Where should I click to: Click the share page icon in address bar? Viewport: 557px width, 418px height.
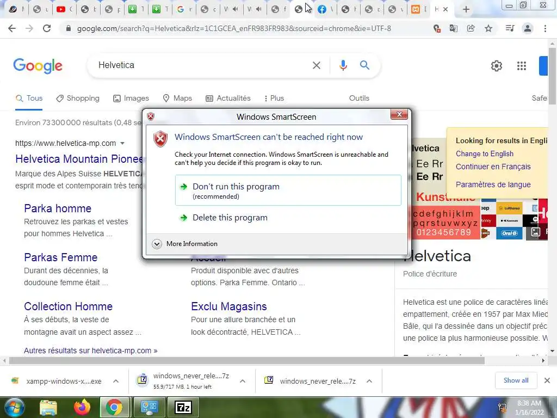[471, 28]
